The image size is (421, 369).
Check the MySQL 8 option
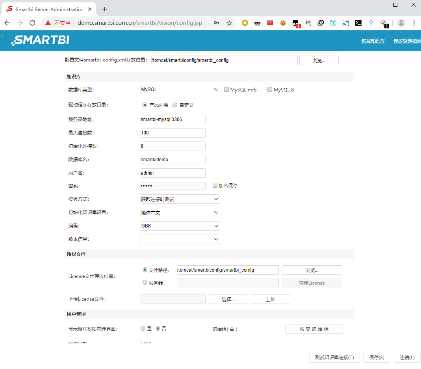click(270, 89)
